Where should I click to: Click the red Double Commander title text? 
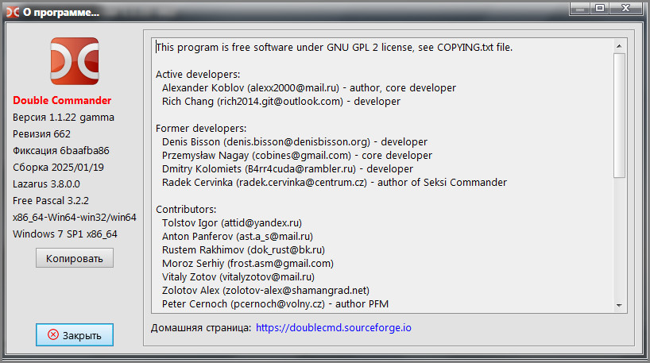coord(62,100)
